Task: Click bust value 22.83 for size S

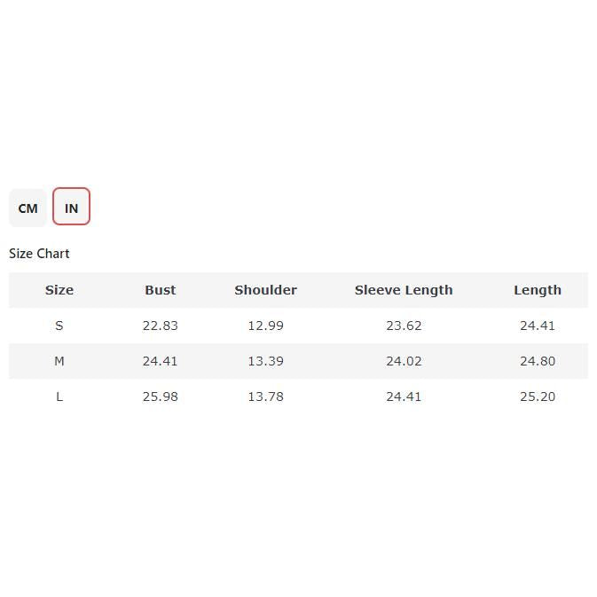Action: (161, 326)
